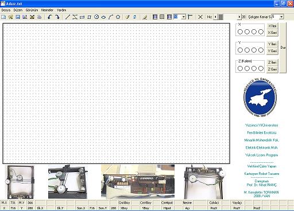This screenshot has width=294, height=211.
Task: Click the Yüzüncü Yıl Üniversitesi logo
Action: 260,97
